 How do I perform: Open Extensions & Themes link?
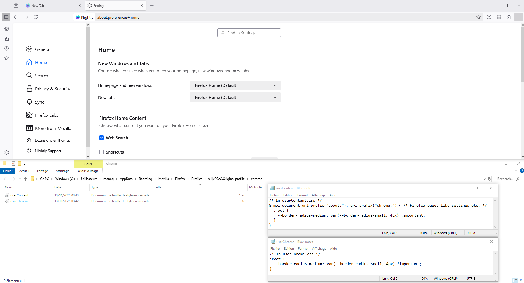[x=52, y=140]
